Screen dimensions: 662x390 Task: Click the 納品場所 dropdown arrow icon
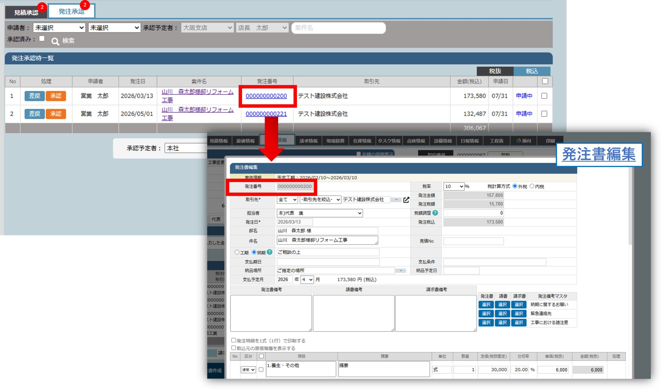click(401, 270)
